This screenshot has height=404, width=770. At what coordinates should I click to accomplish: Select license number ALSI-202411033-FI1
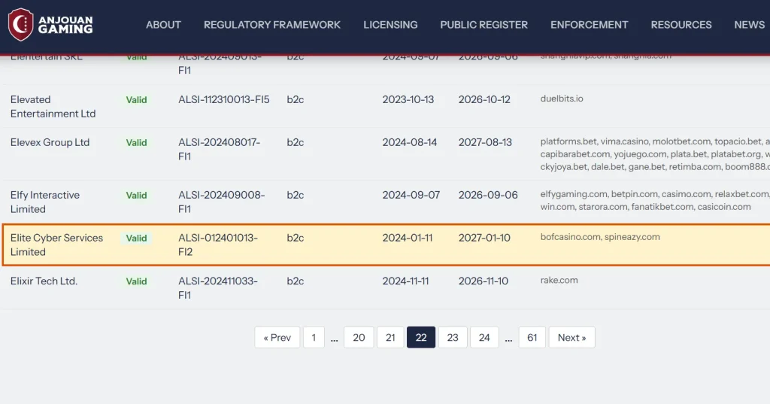[x=217, y=288]
